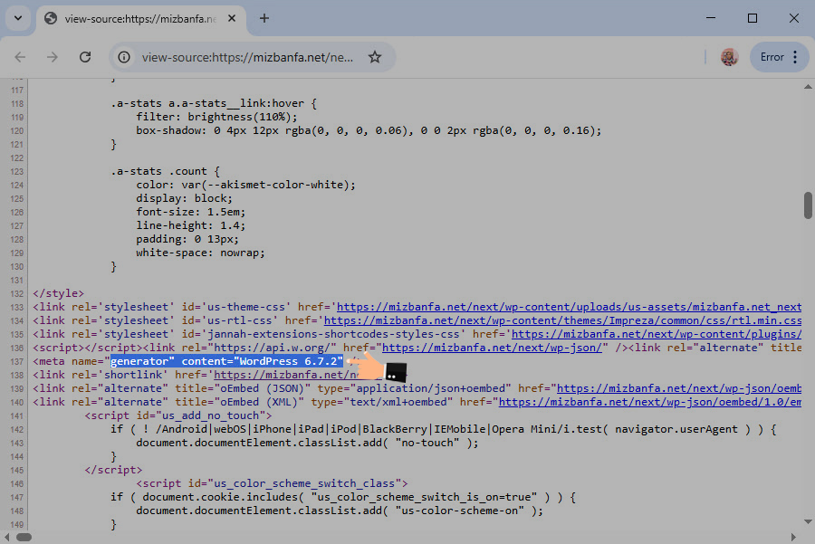Viewport: 815px width, 544px height.
Task: Click horizontal scrollbar thumb
Action: pos(24,537)
